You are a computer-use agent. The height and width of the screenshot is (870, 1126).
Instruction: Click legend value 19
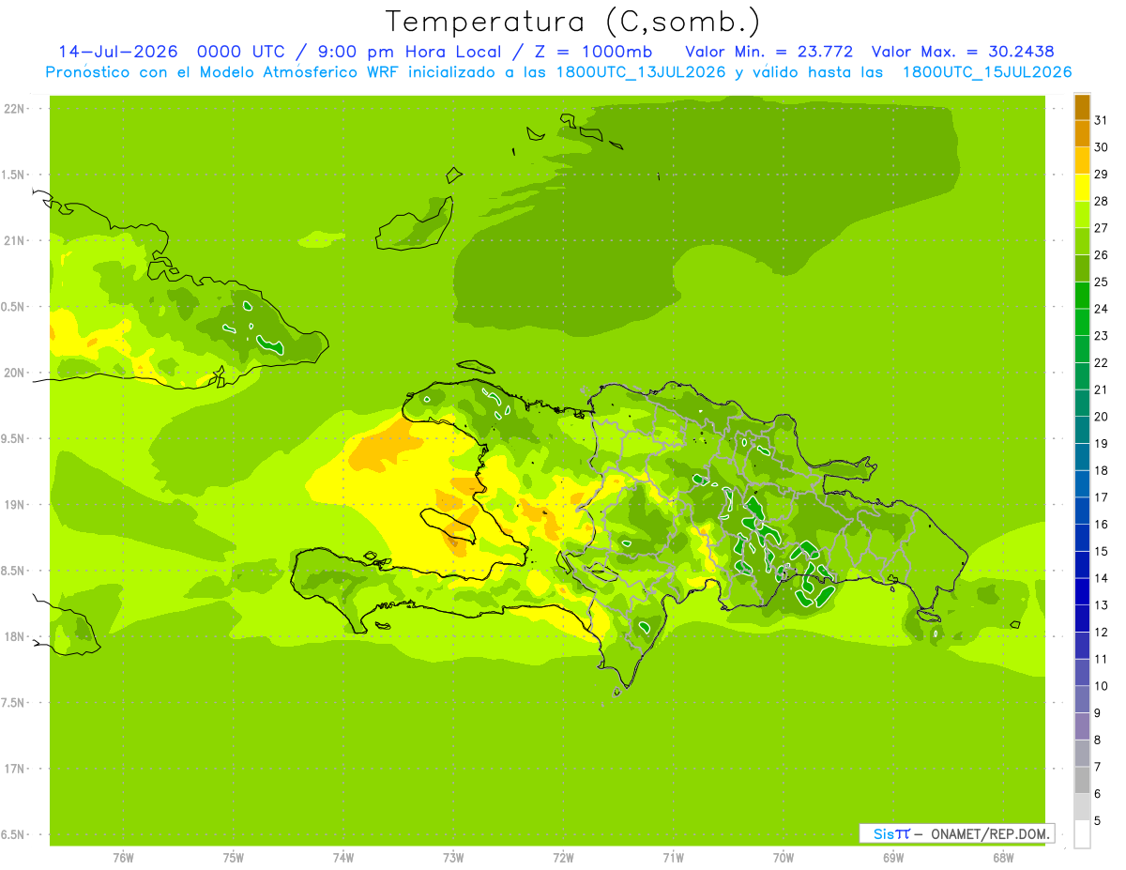tap(1101, 443)
